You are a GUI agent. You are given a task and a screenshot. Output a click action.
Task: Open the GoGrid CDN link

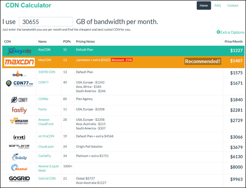[x=47, y=179]
